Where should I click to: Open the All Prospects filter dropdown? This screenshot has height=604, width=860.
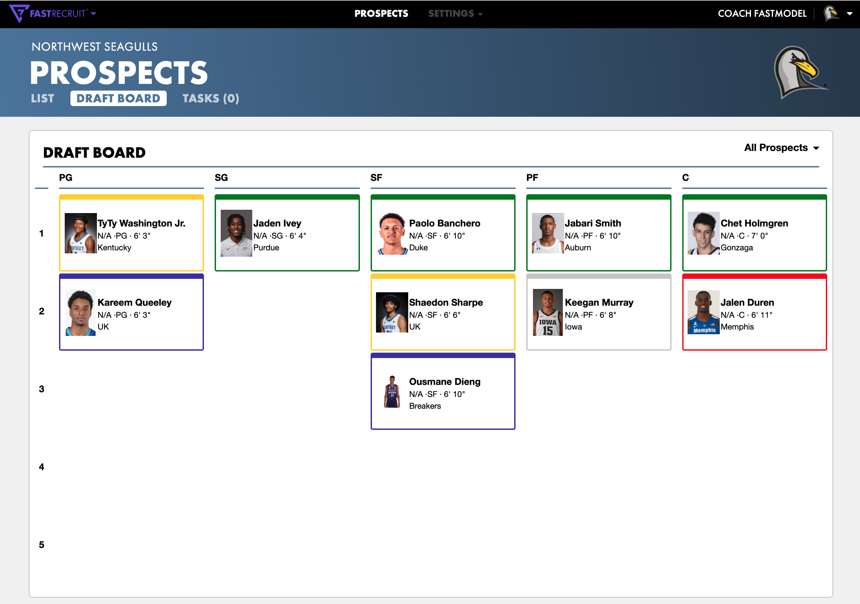[x=781, y=148]
